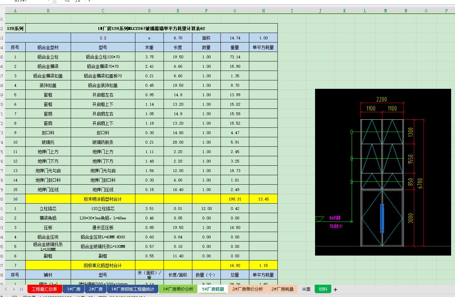The width and height of the screenshot is (455, 297).
Task: Click the cell 铝合金装饰扣盖
Action: pos(103,85)
